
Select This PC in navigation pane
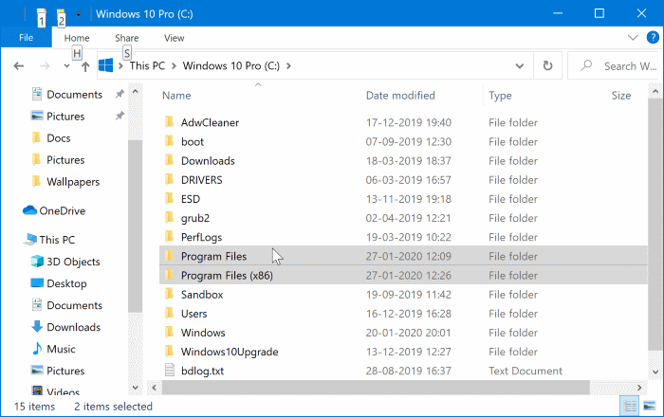click(x=57, y=240)
